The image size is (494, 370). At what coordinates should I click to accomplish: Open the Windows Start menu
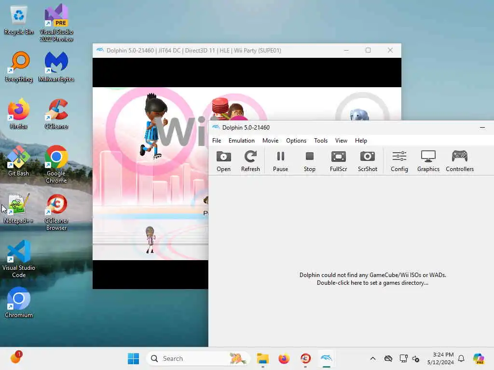pos(133,358)
